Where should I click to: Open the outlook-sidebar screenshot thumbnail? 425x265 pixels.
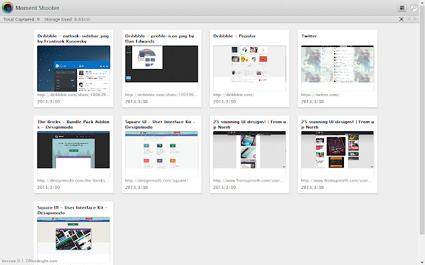click(74, 68)
